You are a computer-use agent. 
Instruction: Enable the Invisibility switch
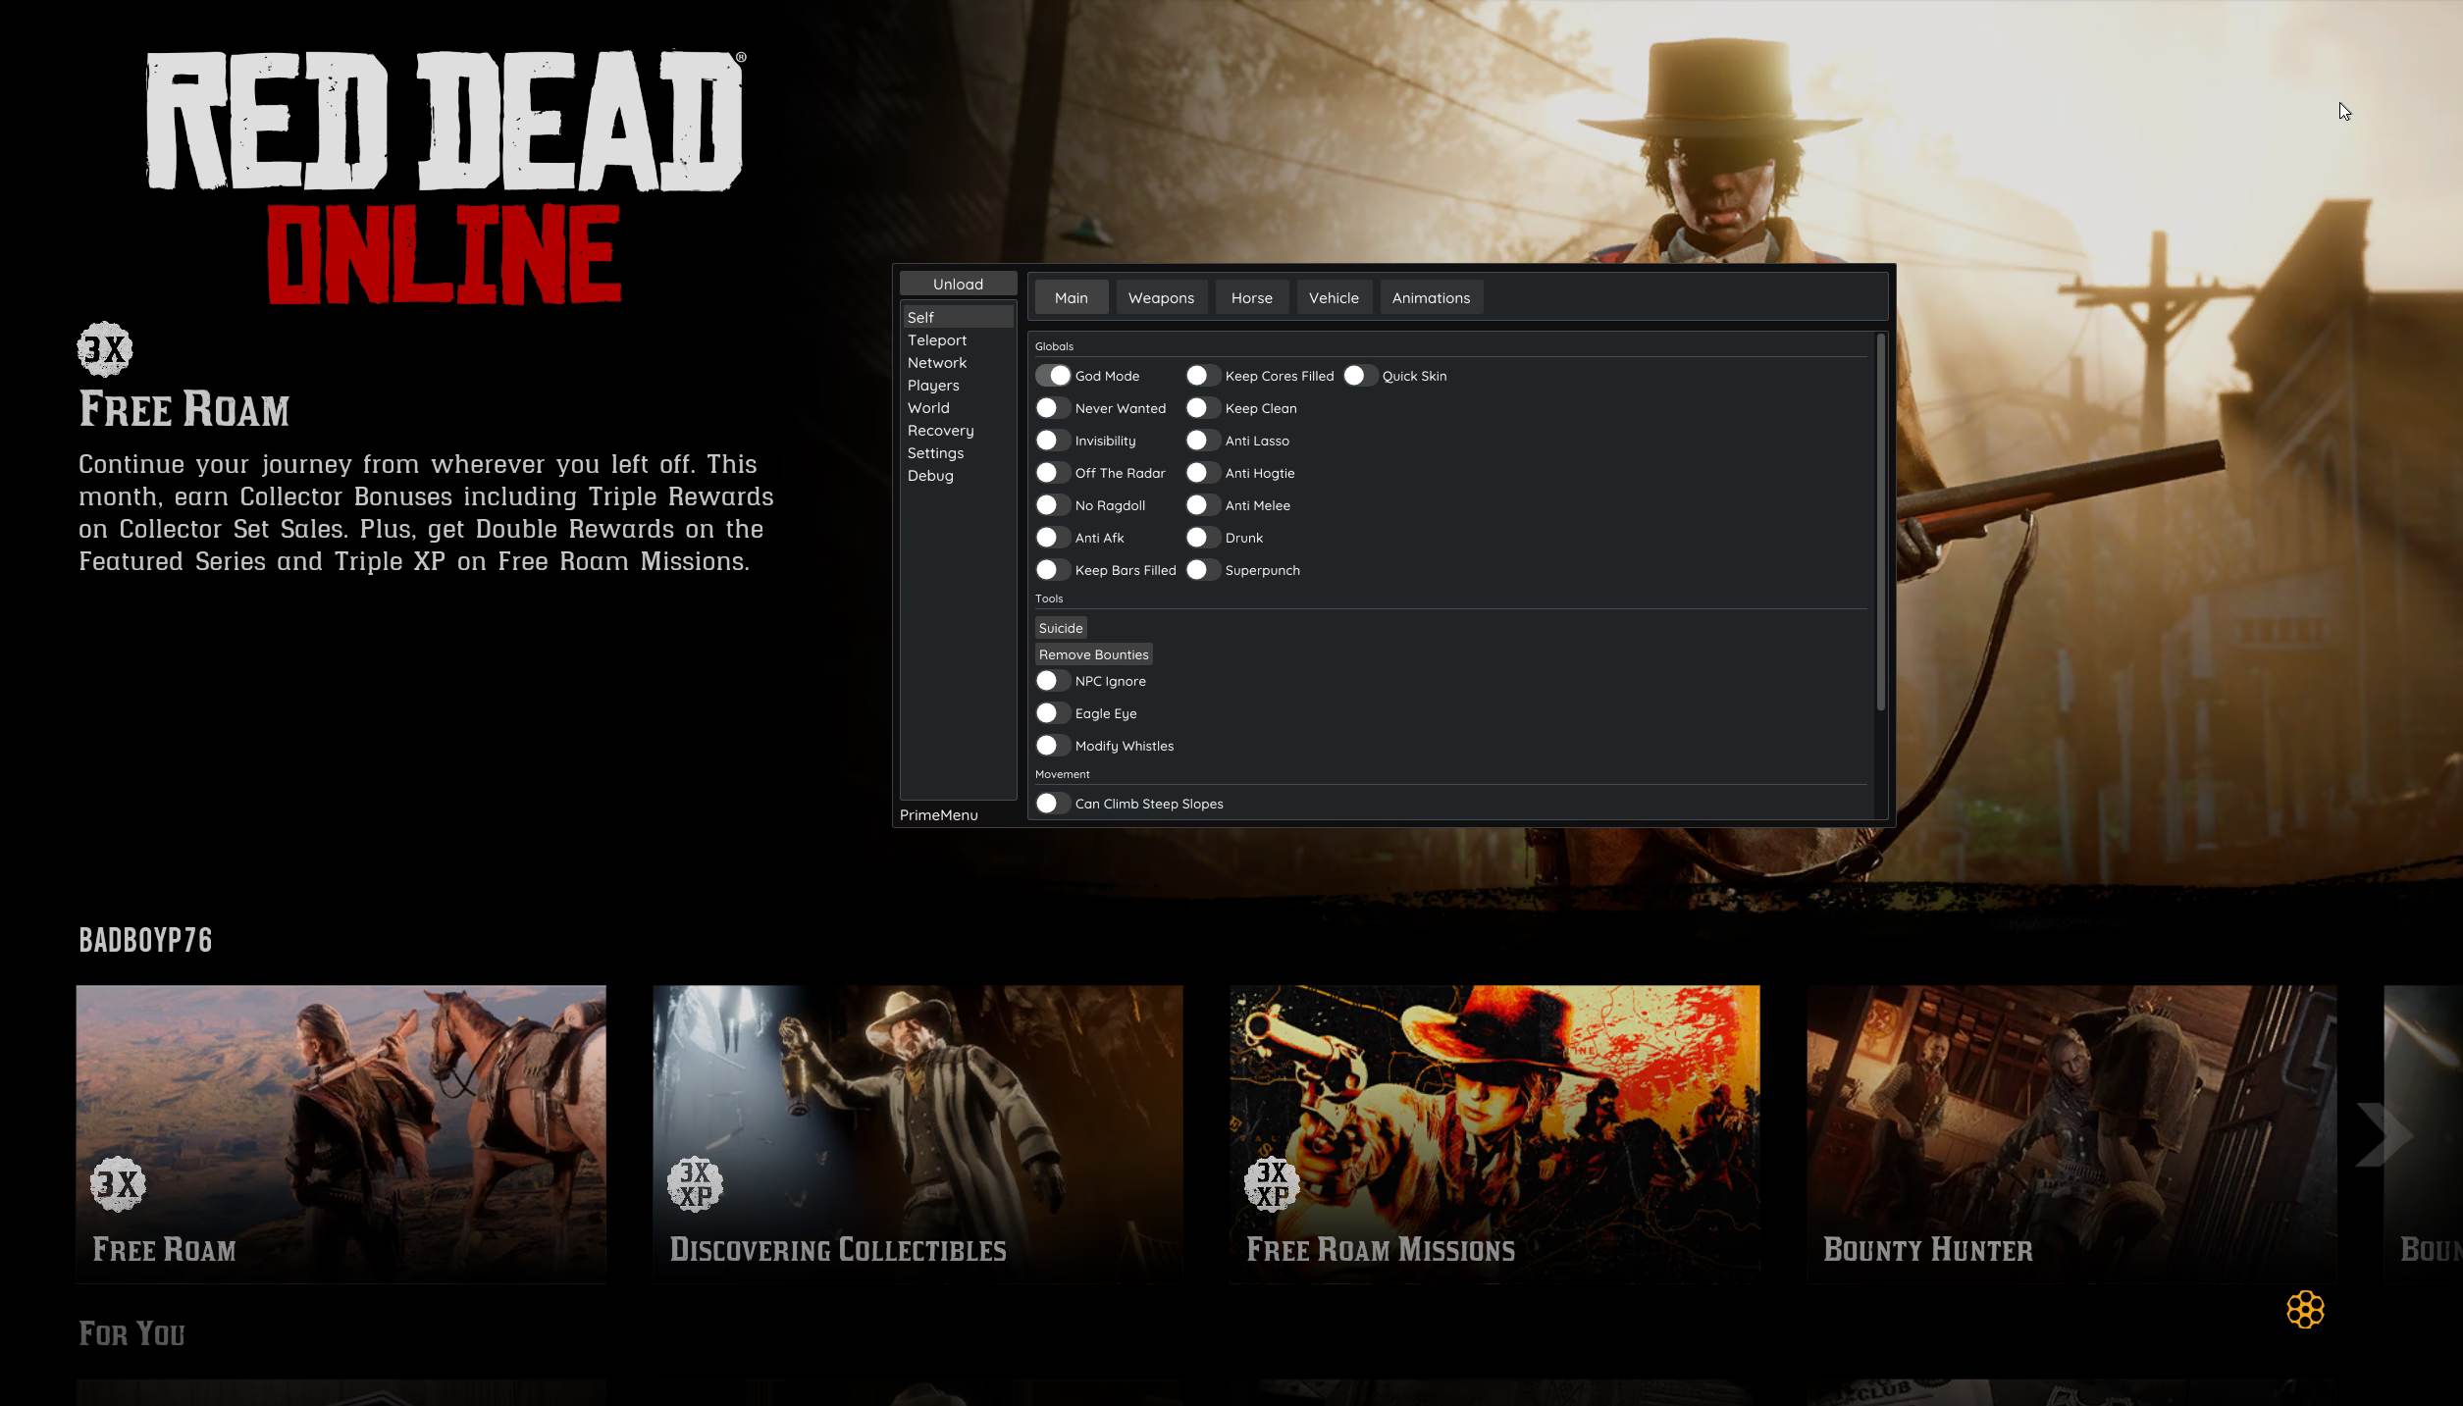tap(1053, 441)
